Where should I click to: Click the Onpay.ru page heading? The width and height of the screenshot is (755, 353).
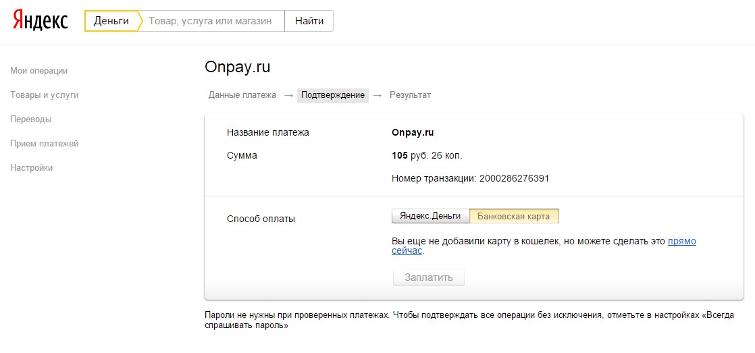(238, 67)
